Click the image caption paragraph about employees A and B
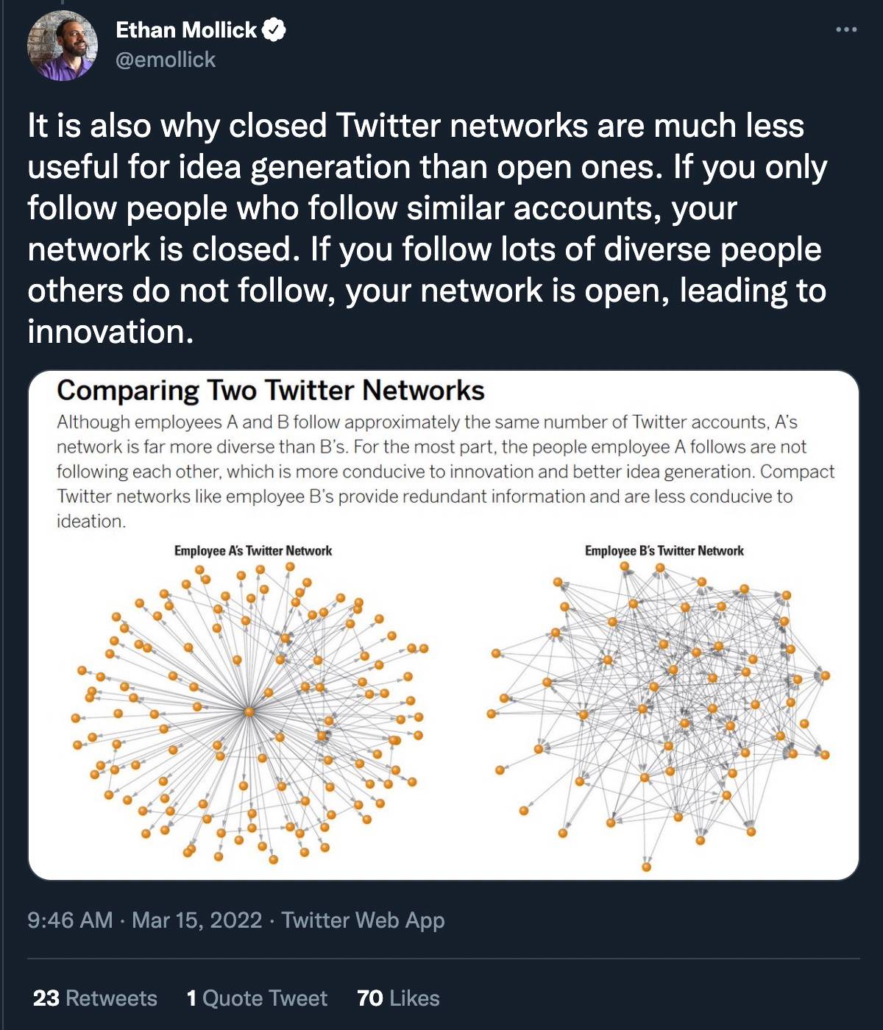Image resolution: width=883 pixels, height=1030 pixels. tap(446, 472)
